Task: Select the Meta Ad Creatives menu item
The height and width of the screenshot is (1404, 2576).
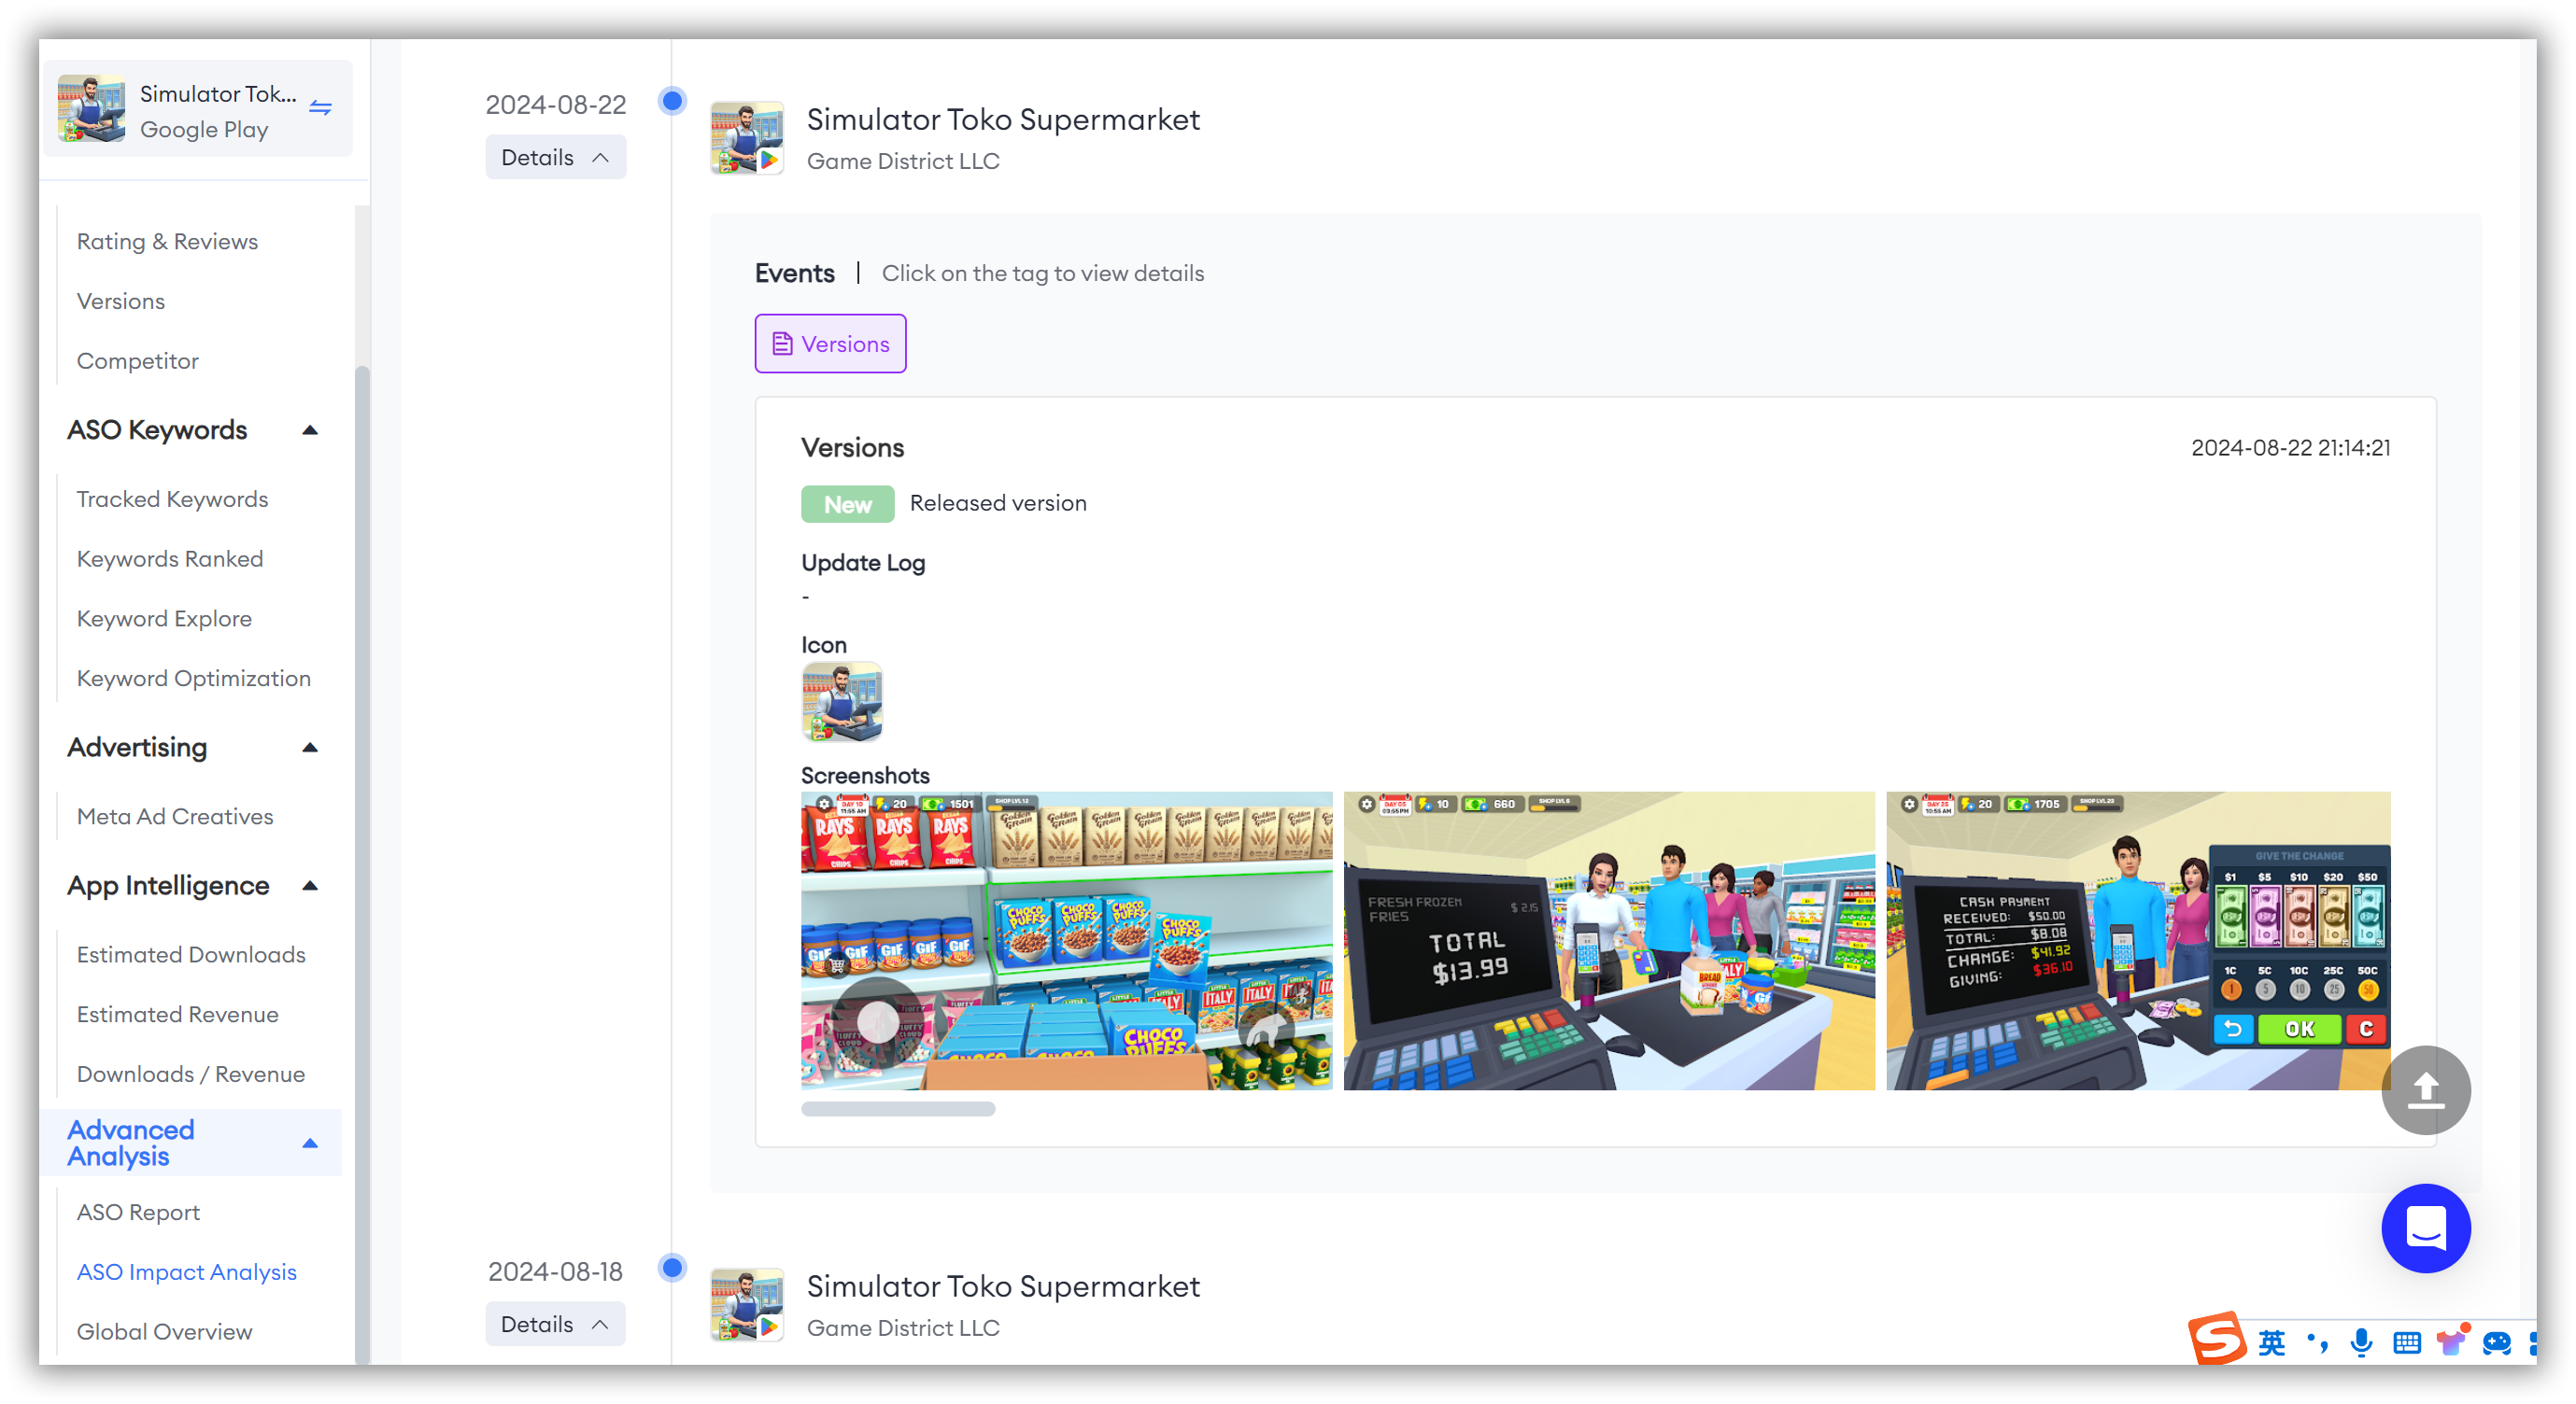Action: pos(175,816)
